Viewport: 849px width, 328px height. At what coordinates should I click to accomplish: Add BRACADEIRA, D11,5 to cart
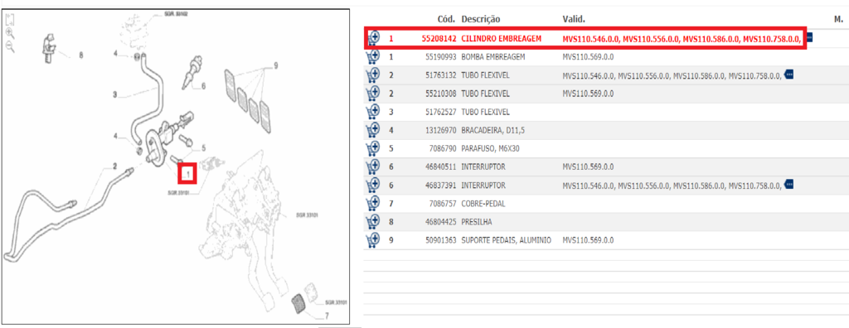(373, 130)
